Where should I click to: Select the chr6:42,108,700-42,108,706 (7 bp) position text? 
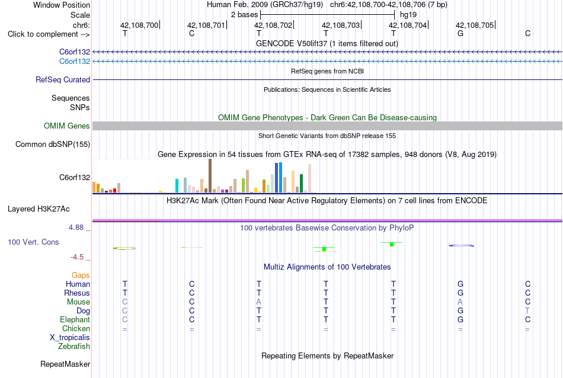click(x=389, y=5)
